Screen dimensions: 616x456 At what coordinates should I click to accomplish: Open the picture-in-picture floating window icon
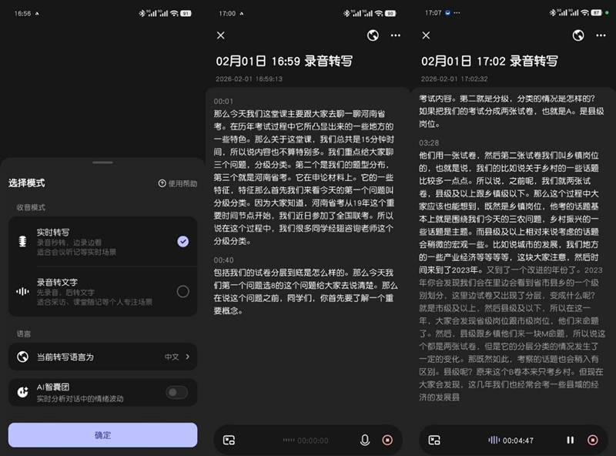pos(228,440)
